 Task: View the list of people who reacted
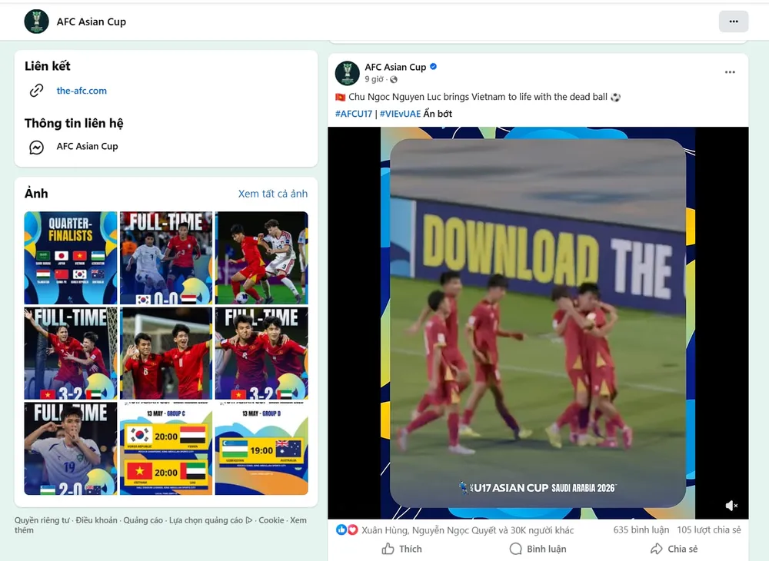[468, 530]
